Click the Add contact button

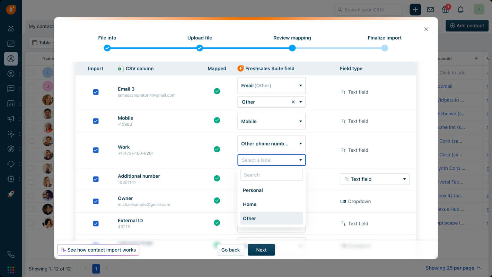tap(467, 26)
